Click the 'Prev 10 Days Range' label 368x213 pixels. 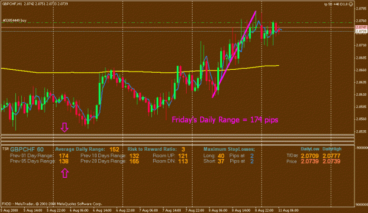(x=103, y=155)
